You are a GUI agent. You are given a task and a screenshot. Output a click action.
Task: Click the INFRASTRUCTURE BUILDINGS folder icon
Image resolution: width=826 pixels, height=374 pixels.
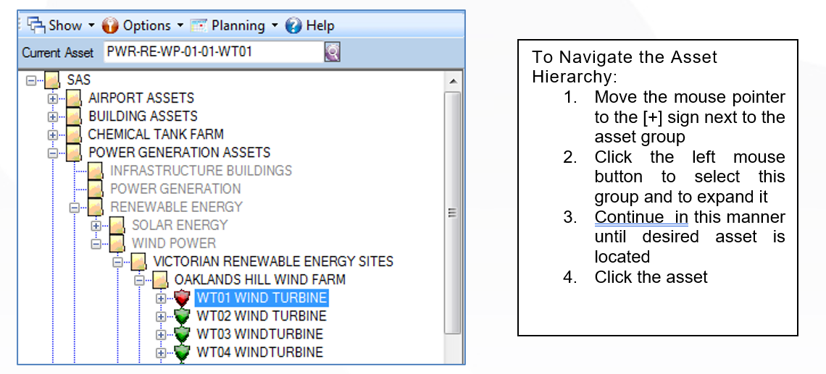click(95, 171)
